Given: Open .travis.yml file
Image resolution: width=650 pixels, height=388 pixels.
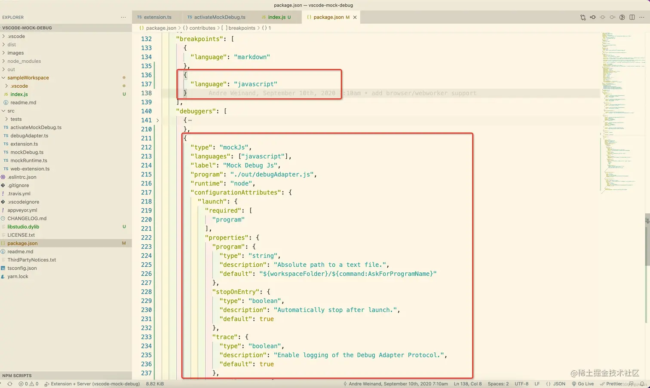Looking at the screenshot, I should click(66, 194).
